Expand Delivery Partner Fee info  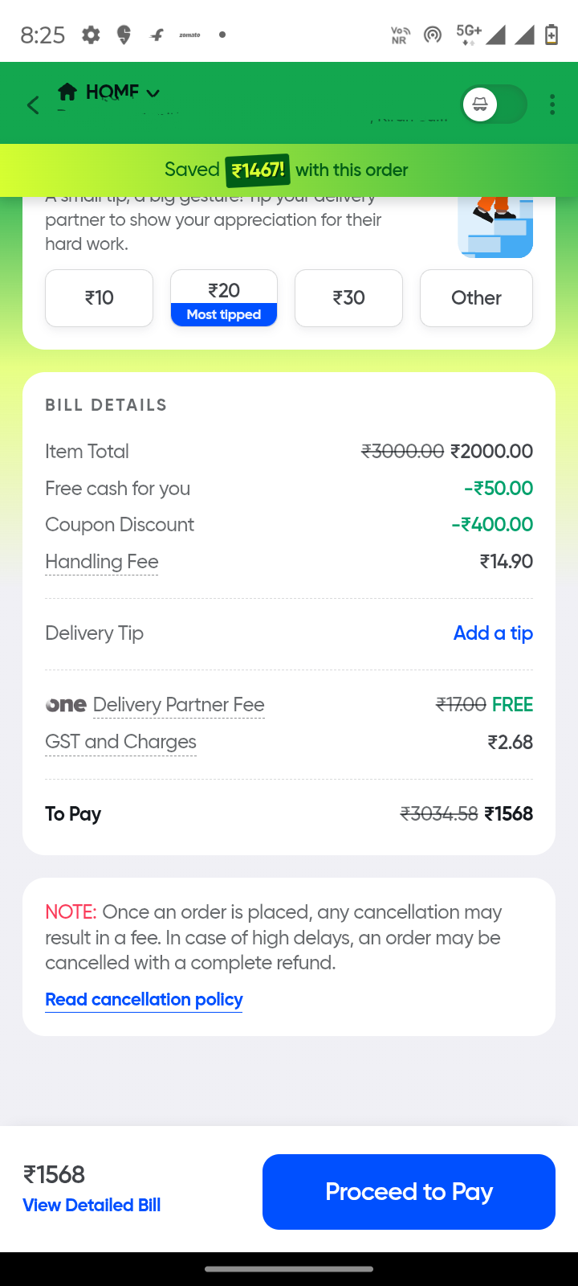[179, 705]
